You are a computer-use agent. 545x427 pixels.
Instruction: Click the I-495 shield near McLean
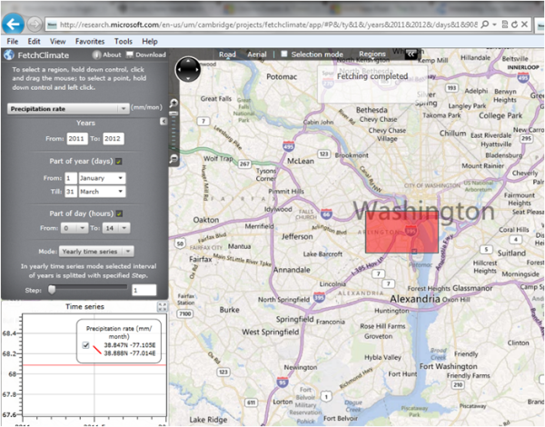click(x=289, y=146)
